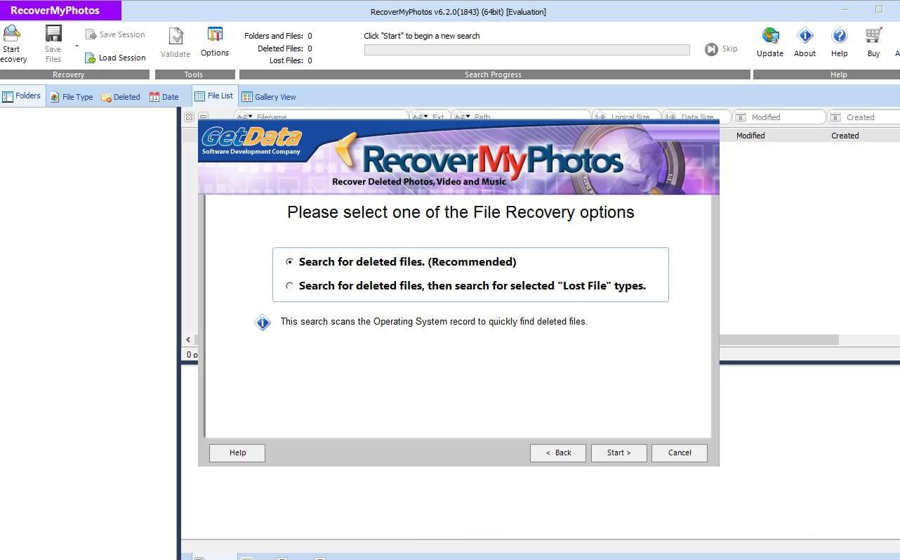Select 'Search for deleted files. (Recommended)' option

(x=401, y=261)
